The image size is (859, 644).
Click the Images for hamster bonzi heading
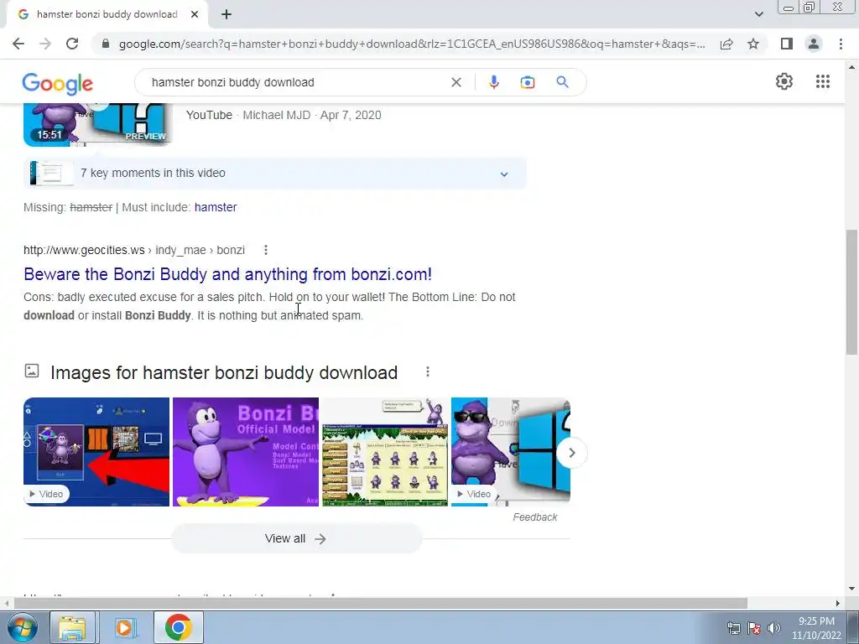click(x=223, y=372)
